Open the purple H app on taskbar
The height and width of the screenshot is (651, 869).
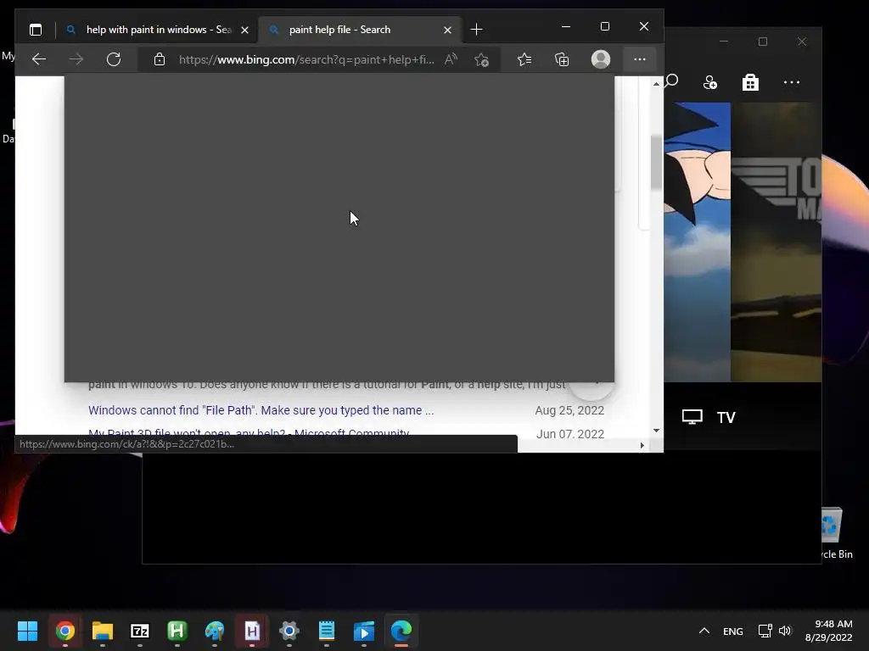point(251,631)
